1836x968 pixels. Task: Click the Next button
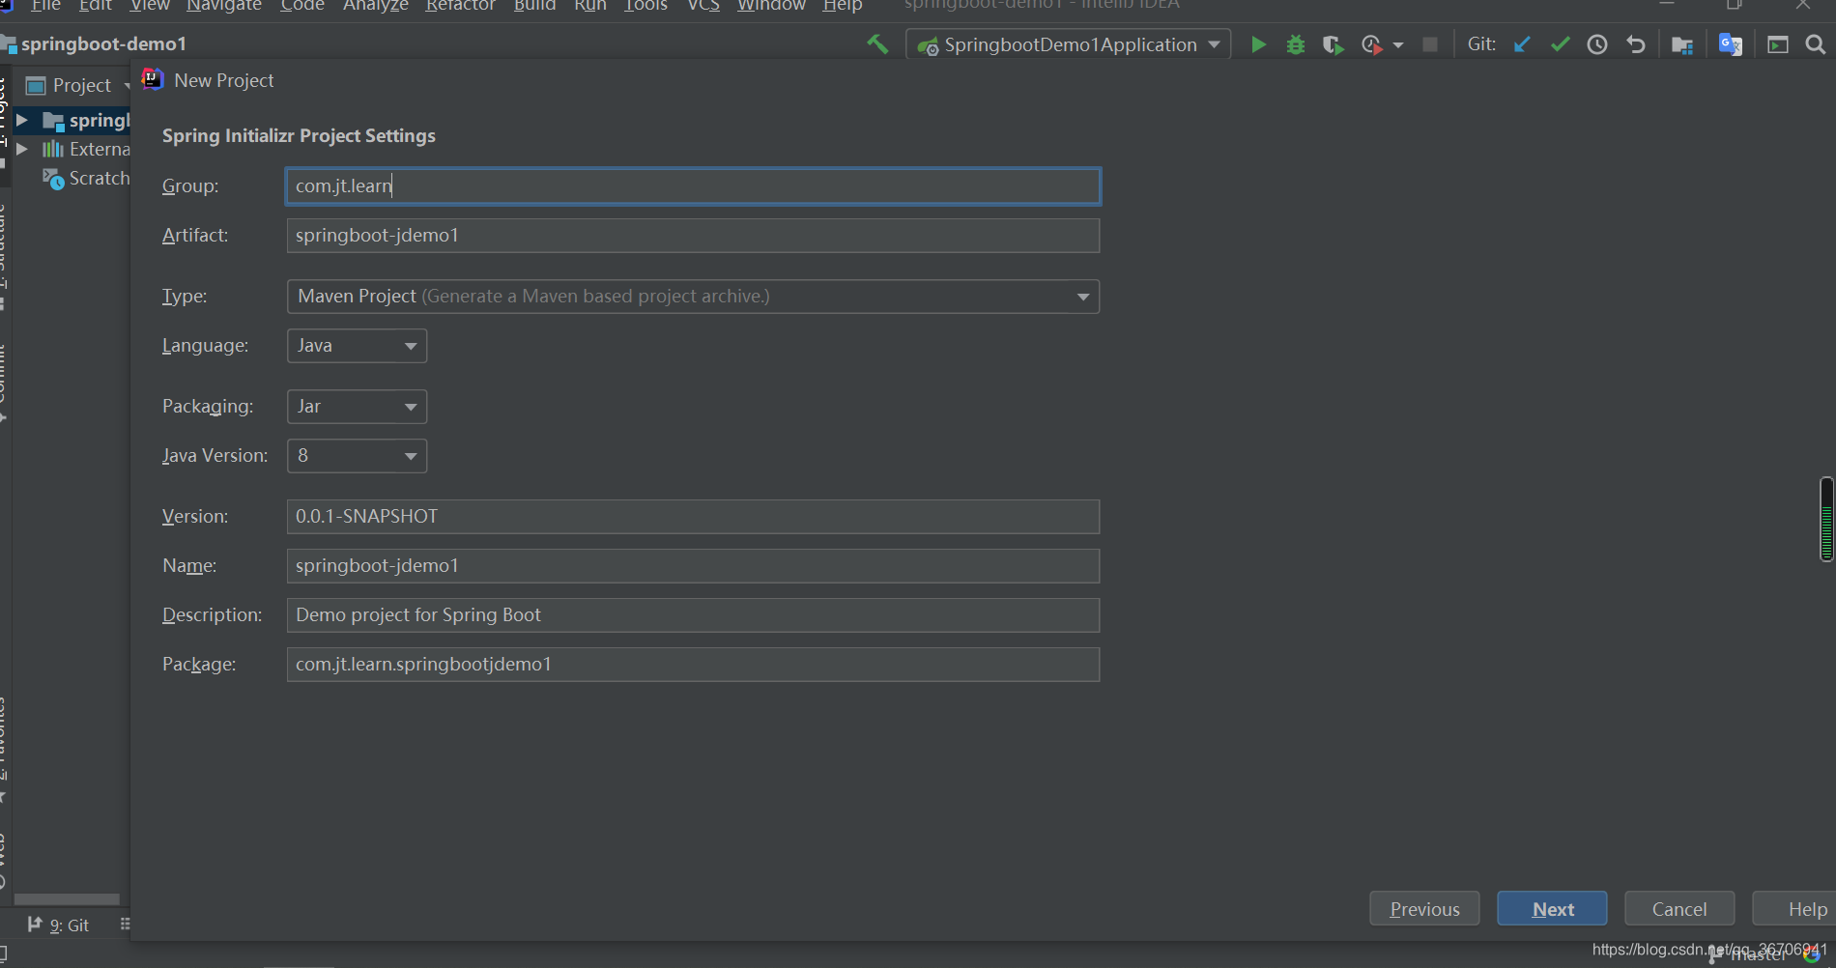1552,909
